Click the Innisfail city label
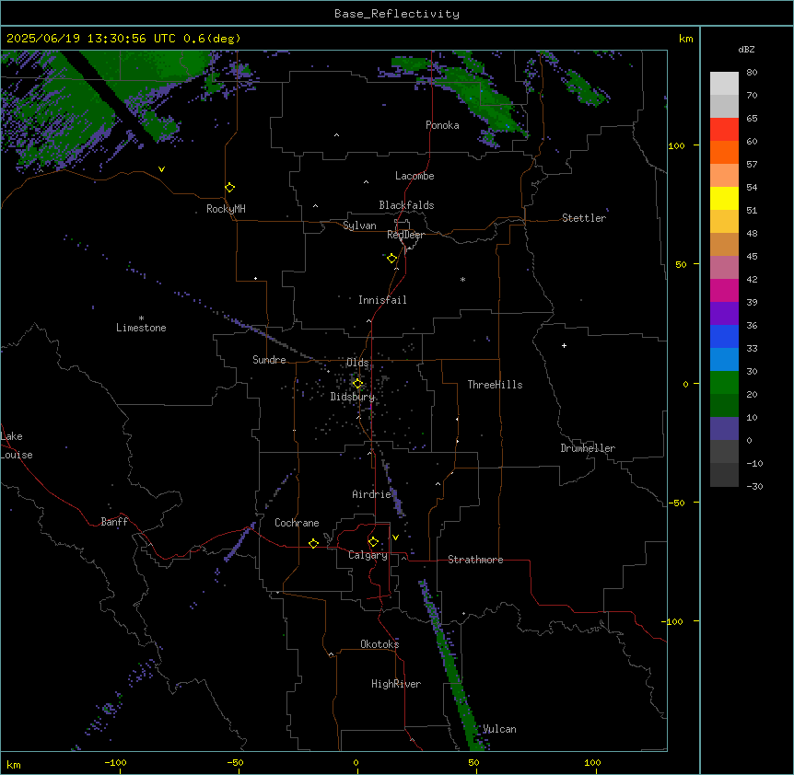Image resolution: width=794 pixels, height=775 pixels. tap(382, 300)
